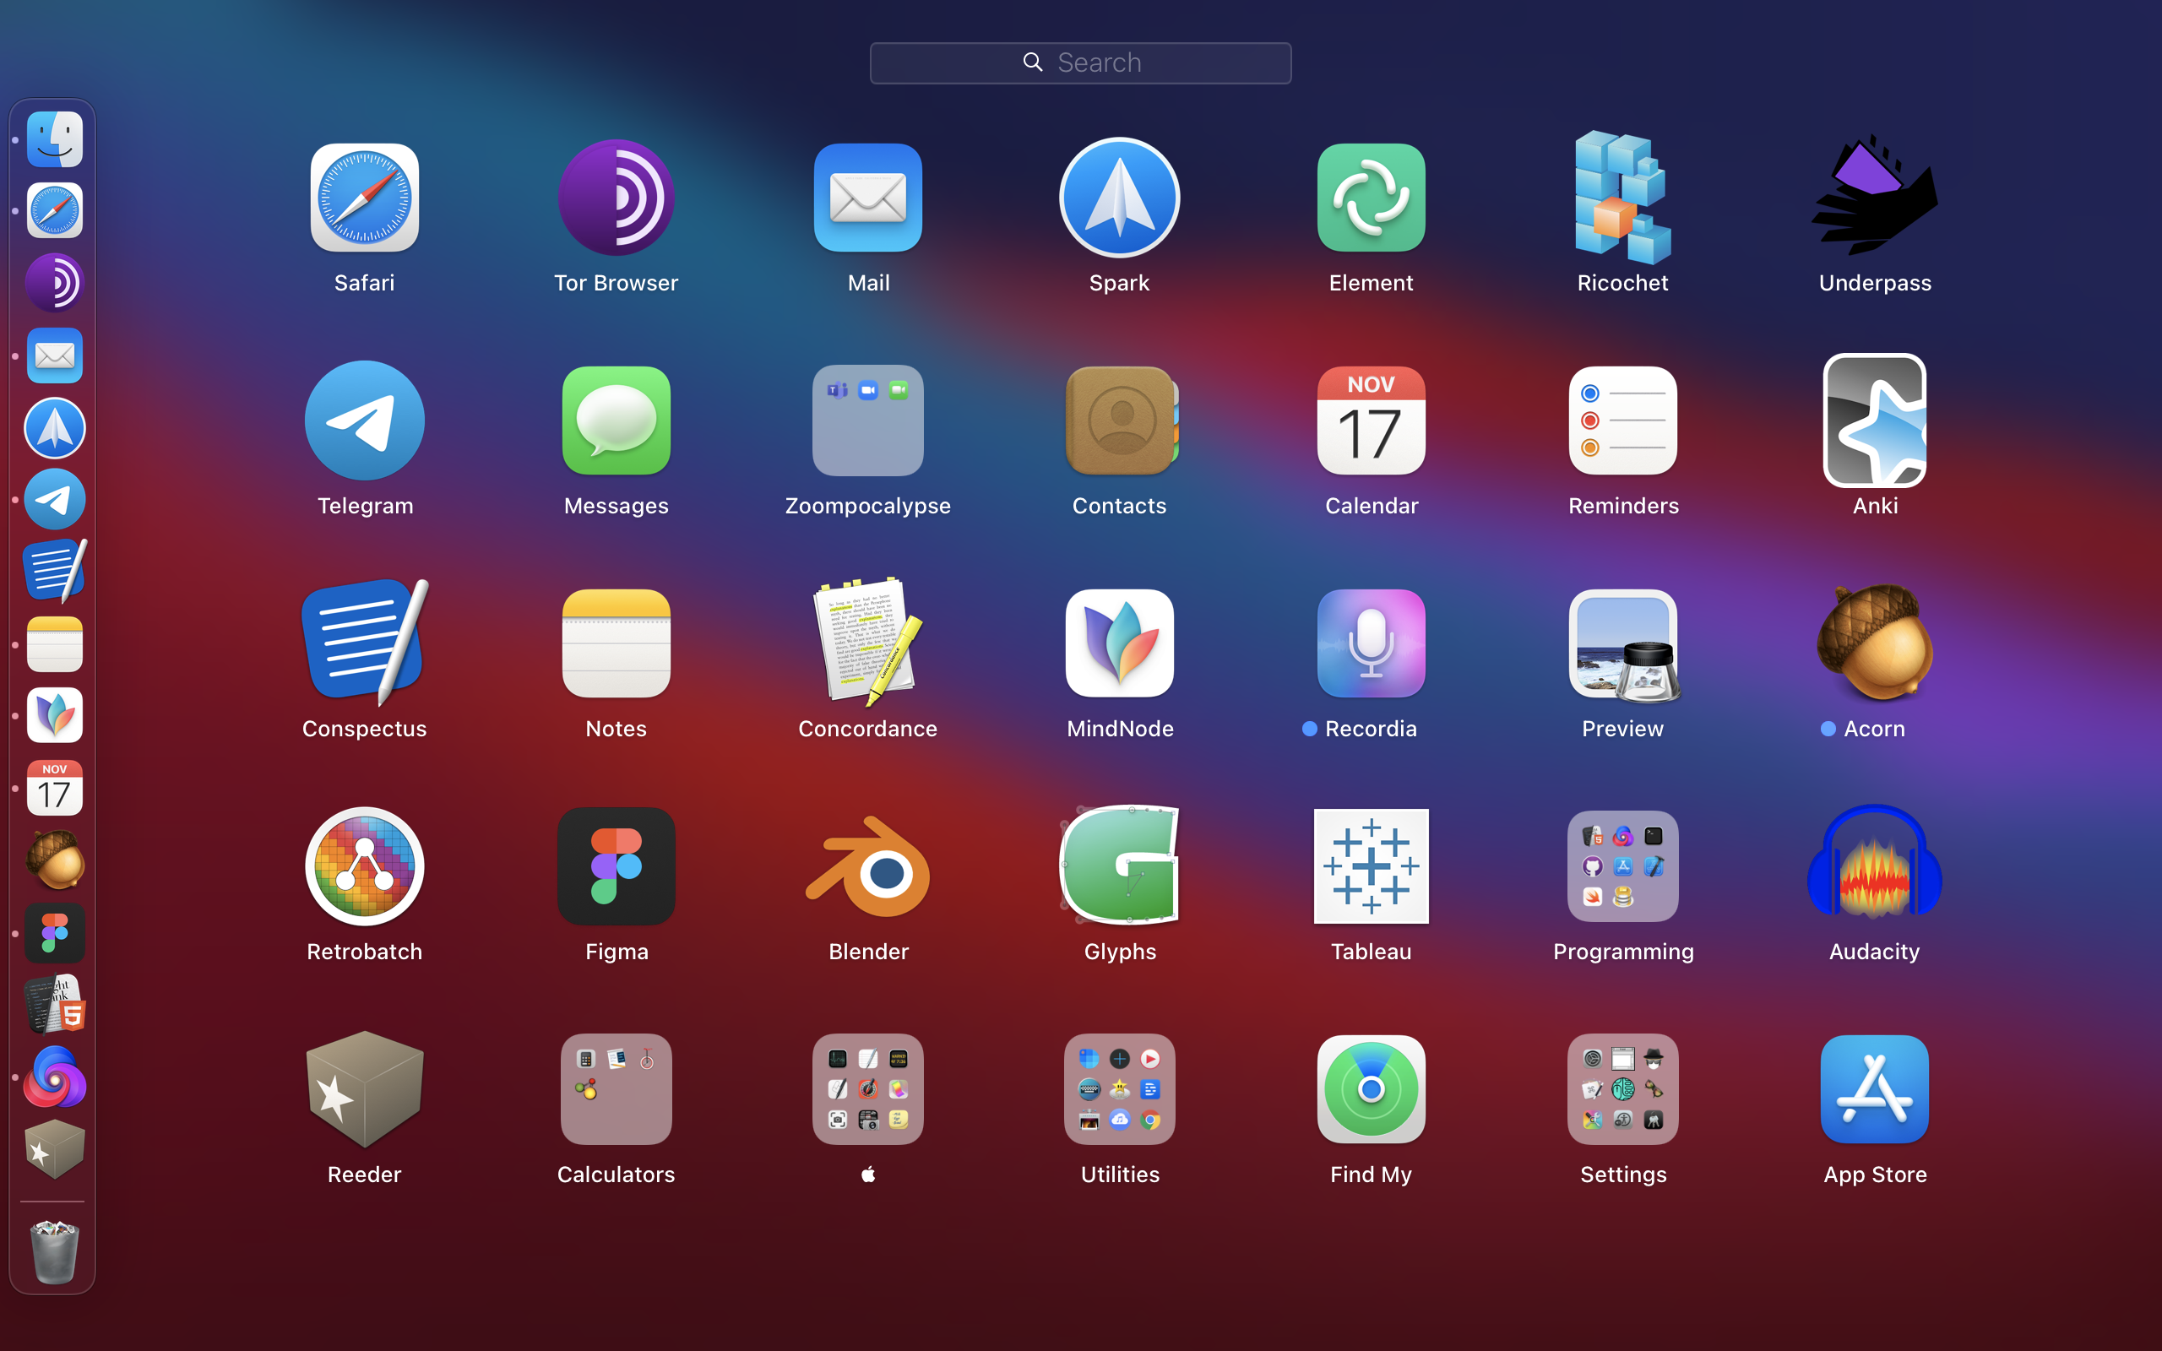Image resolution: width=2162 pixels, height=1351 pixels.
Task: Open the Glyphs font editor
Action: coord(1119,865)
